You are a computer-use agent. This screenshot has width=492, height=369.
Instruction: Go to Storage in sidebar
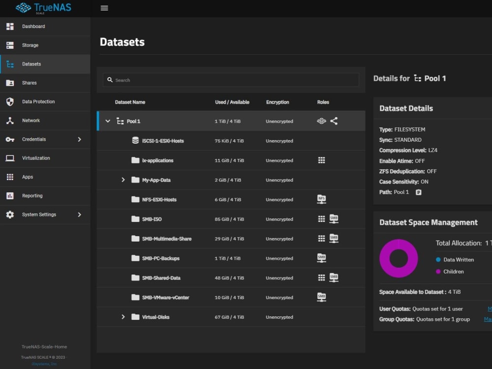click(45, 45)
